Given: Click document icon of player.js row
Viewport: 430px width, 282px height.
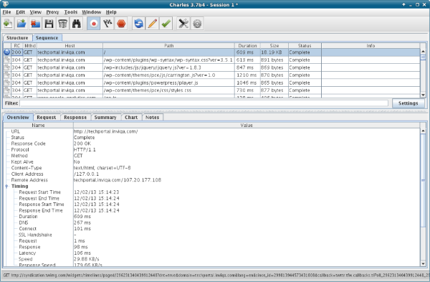Looking at the screenshot, I should point(7,83).
